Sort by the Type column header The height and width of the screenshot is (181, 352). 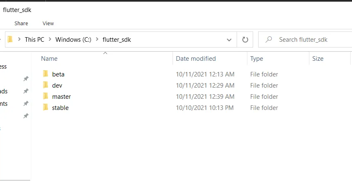256,59
